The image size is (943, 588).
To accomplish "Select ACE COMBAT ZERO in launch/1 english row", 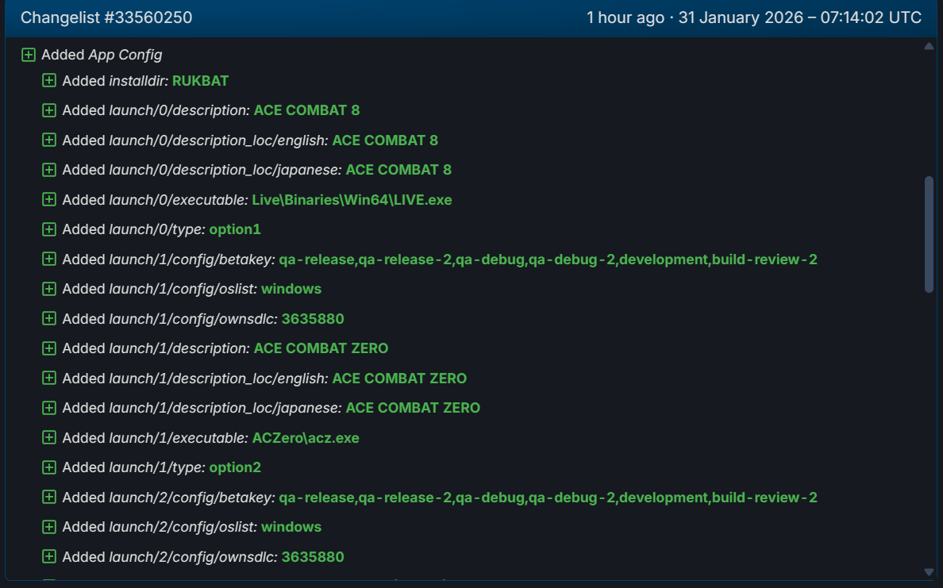I will click(x=399, y=379).
